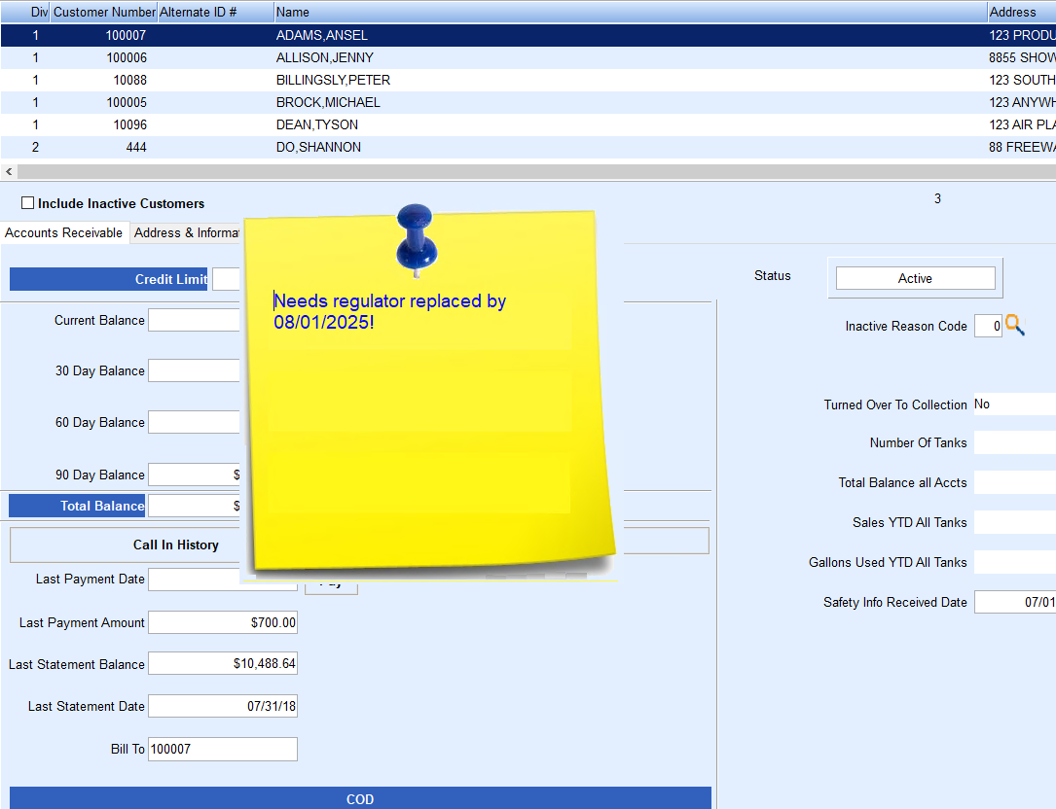Select customer row BILLINGSLY,PETER
Screen dimensions: 1056x809
coord(528,80)
